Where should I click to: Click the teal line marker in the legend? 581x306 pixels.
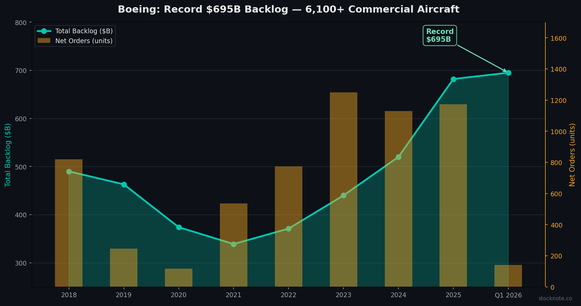pos(44,31)
